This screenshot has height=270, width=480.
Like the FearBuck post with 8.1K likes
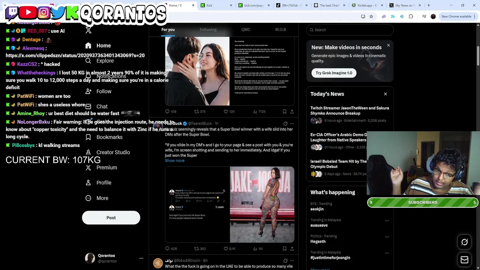(x=229, y=249)
